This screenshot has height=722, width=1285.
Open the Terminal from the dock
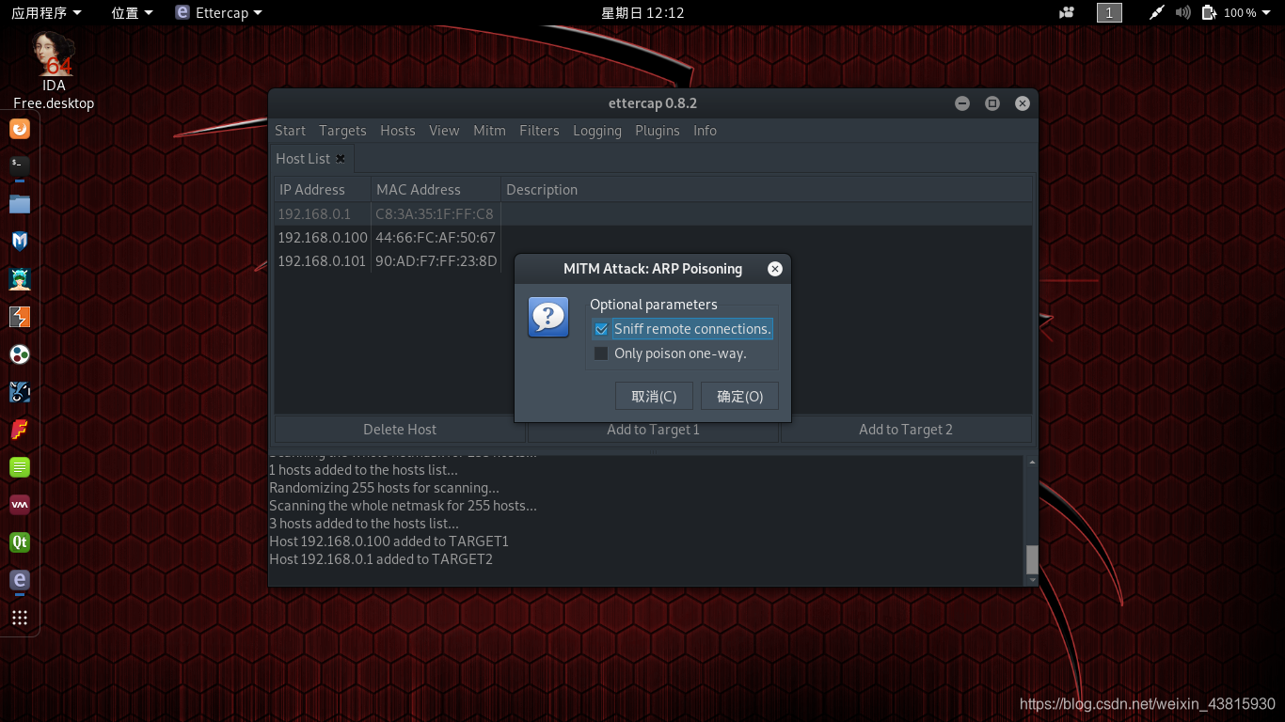pyautogui.click(x=20, y=166)
